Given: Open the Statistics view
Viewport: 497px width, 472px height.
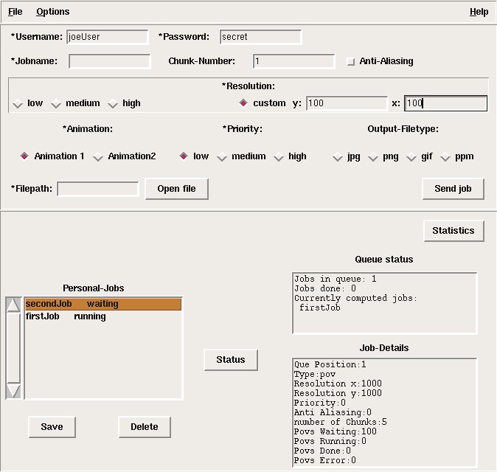Looking at the screenshot, I should 453,231.
